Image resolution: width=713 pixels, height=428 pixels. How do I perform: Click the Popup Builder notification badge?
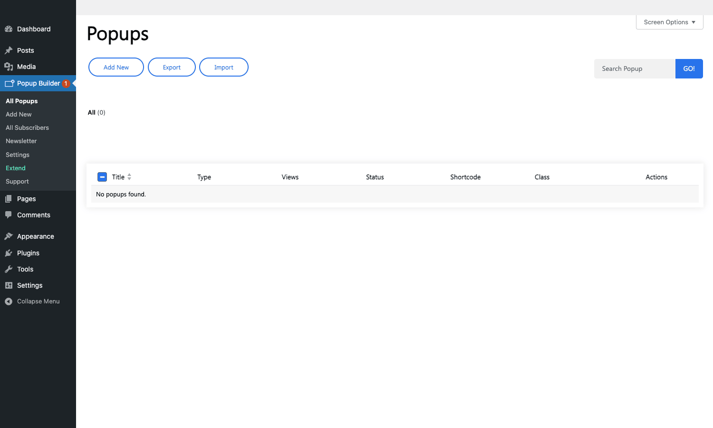pyautogui.click(x=66, y=84)
